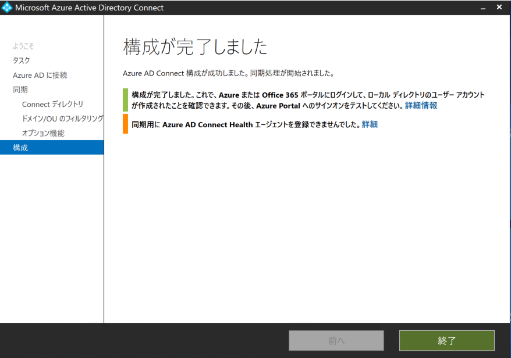Minimize the Azure AD Connect window
The width and height of the screenshot is (511, 358).
pos(483,8)
